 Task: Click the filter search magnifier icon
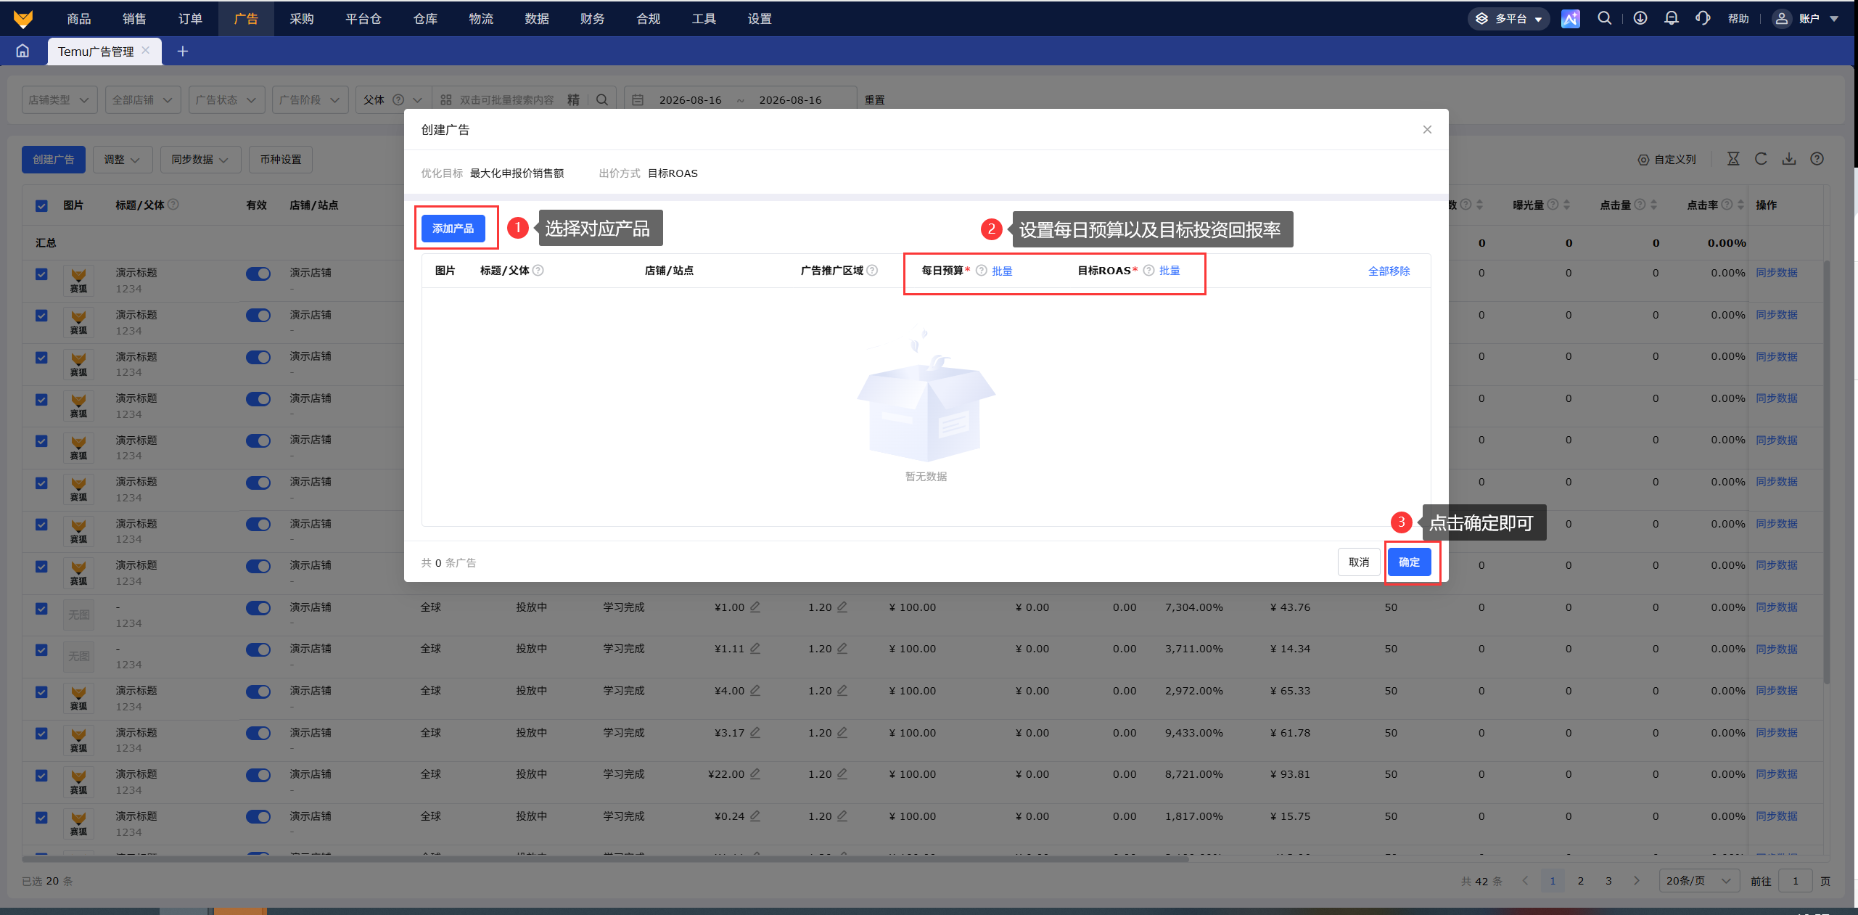pos(602,99)
